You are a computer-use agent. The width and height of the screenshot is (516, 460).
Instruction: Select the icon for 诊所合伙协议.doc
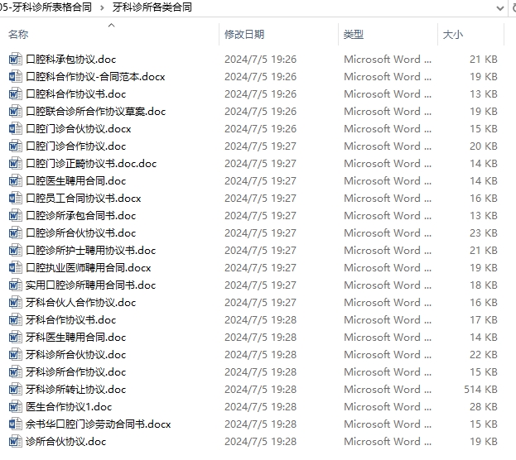(x=15, y=442)
